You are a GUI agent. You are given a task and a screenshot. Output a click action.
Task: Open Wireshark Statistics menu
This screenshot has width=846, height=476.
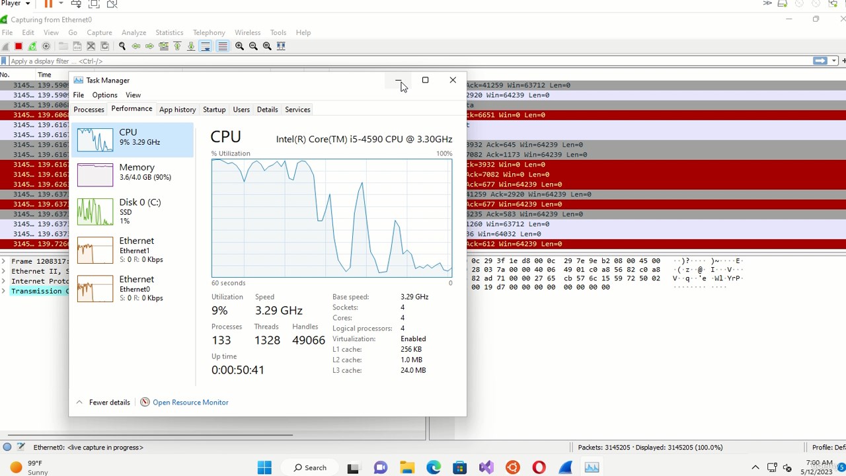click(169, 32)
